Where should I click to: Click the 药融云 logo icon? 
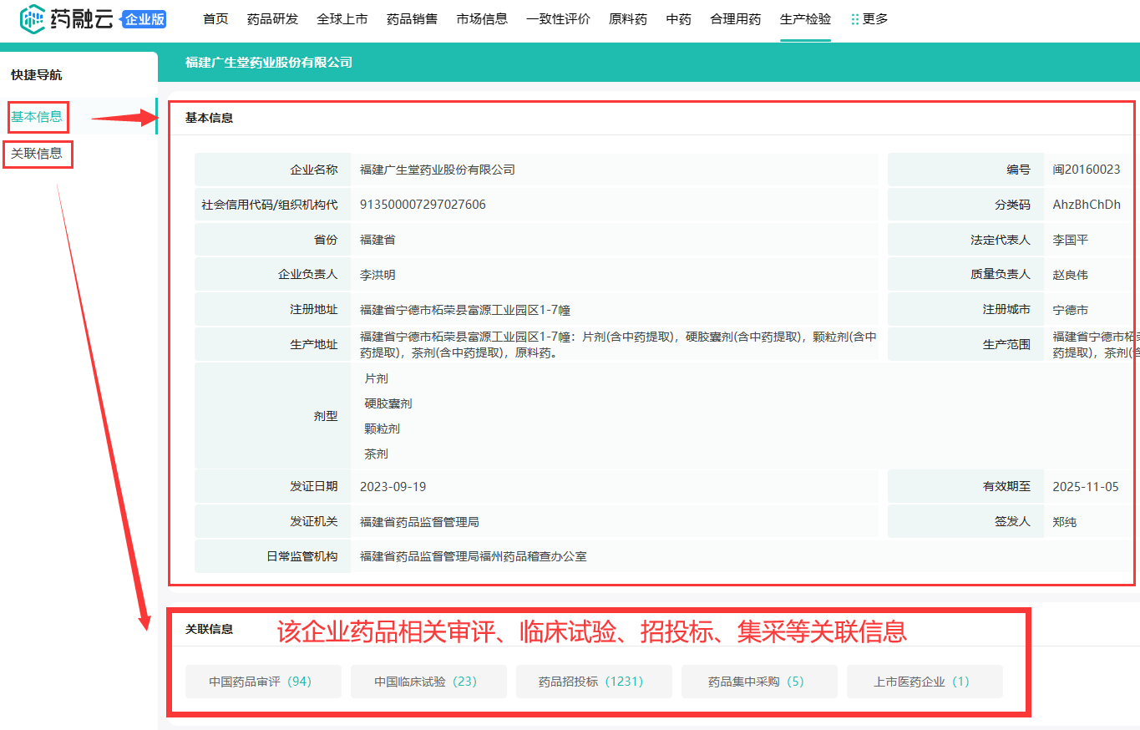(x=32, y=19)
